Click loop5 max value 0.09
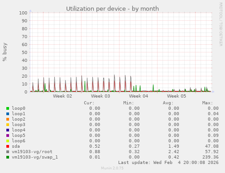 [213, 136]
